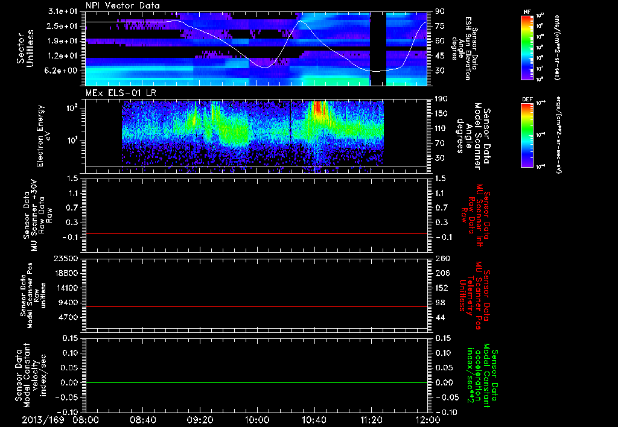Click the 10:40 time axis label
The height and width of the screenshot is (427, 618).
click(314, 420)
